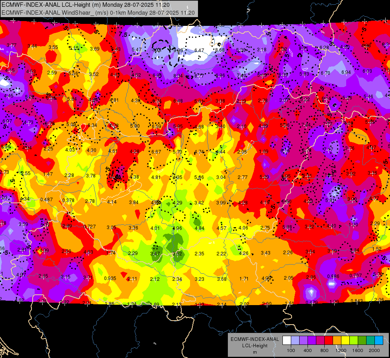Select the legend value 100
The height and width of the screenshot is (358, 390).
(x=291, y=350)
